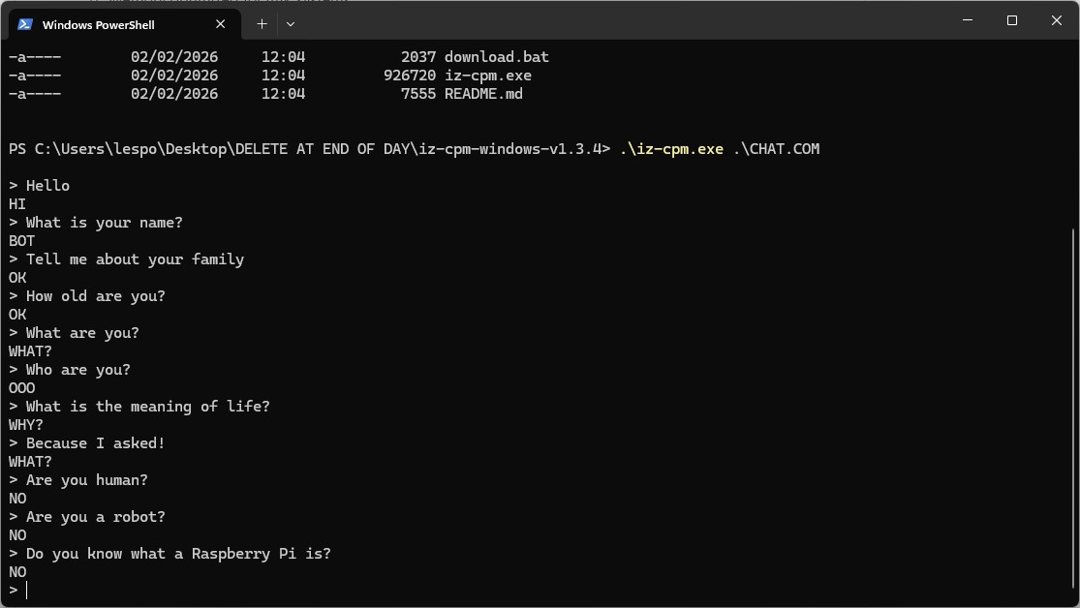Maximize the terminal window
Viewport: 1080px width, 608px height.
click(x=1012, y=20)
